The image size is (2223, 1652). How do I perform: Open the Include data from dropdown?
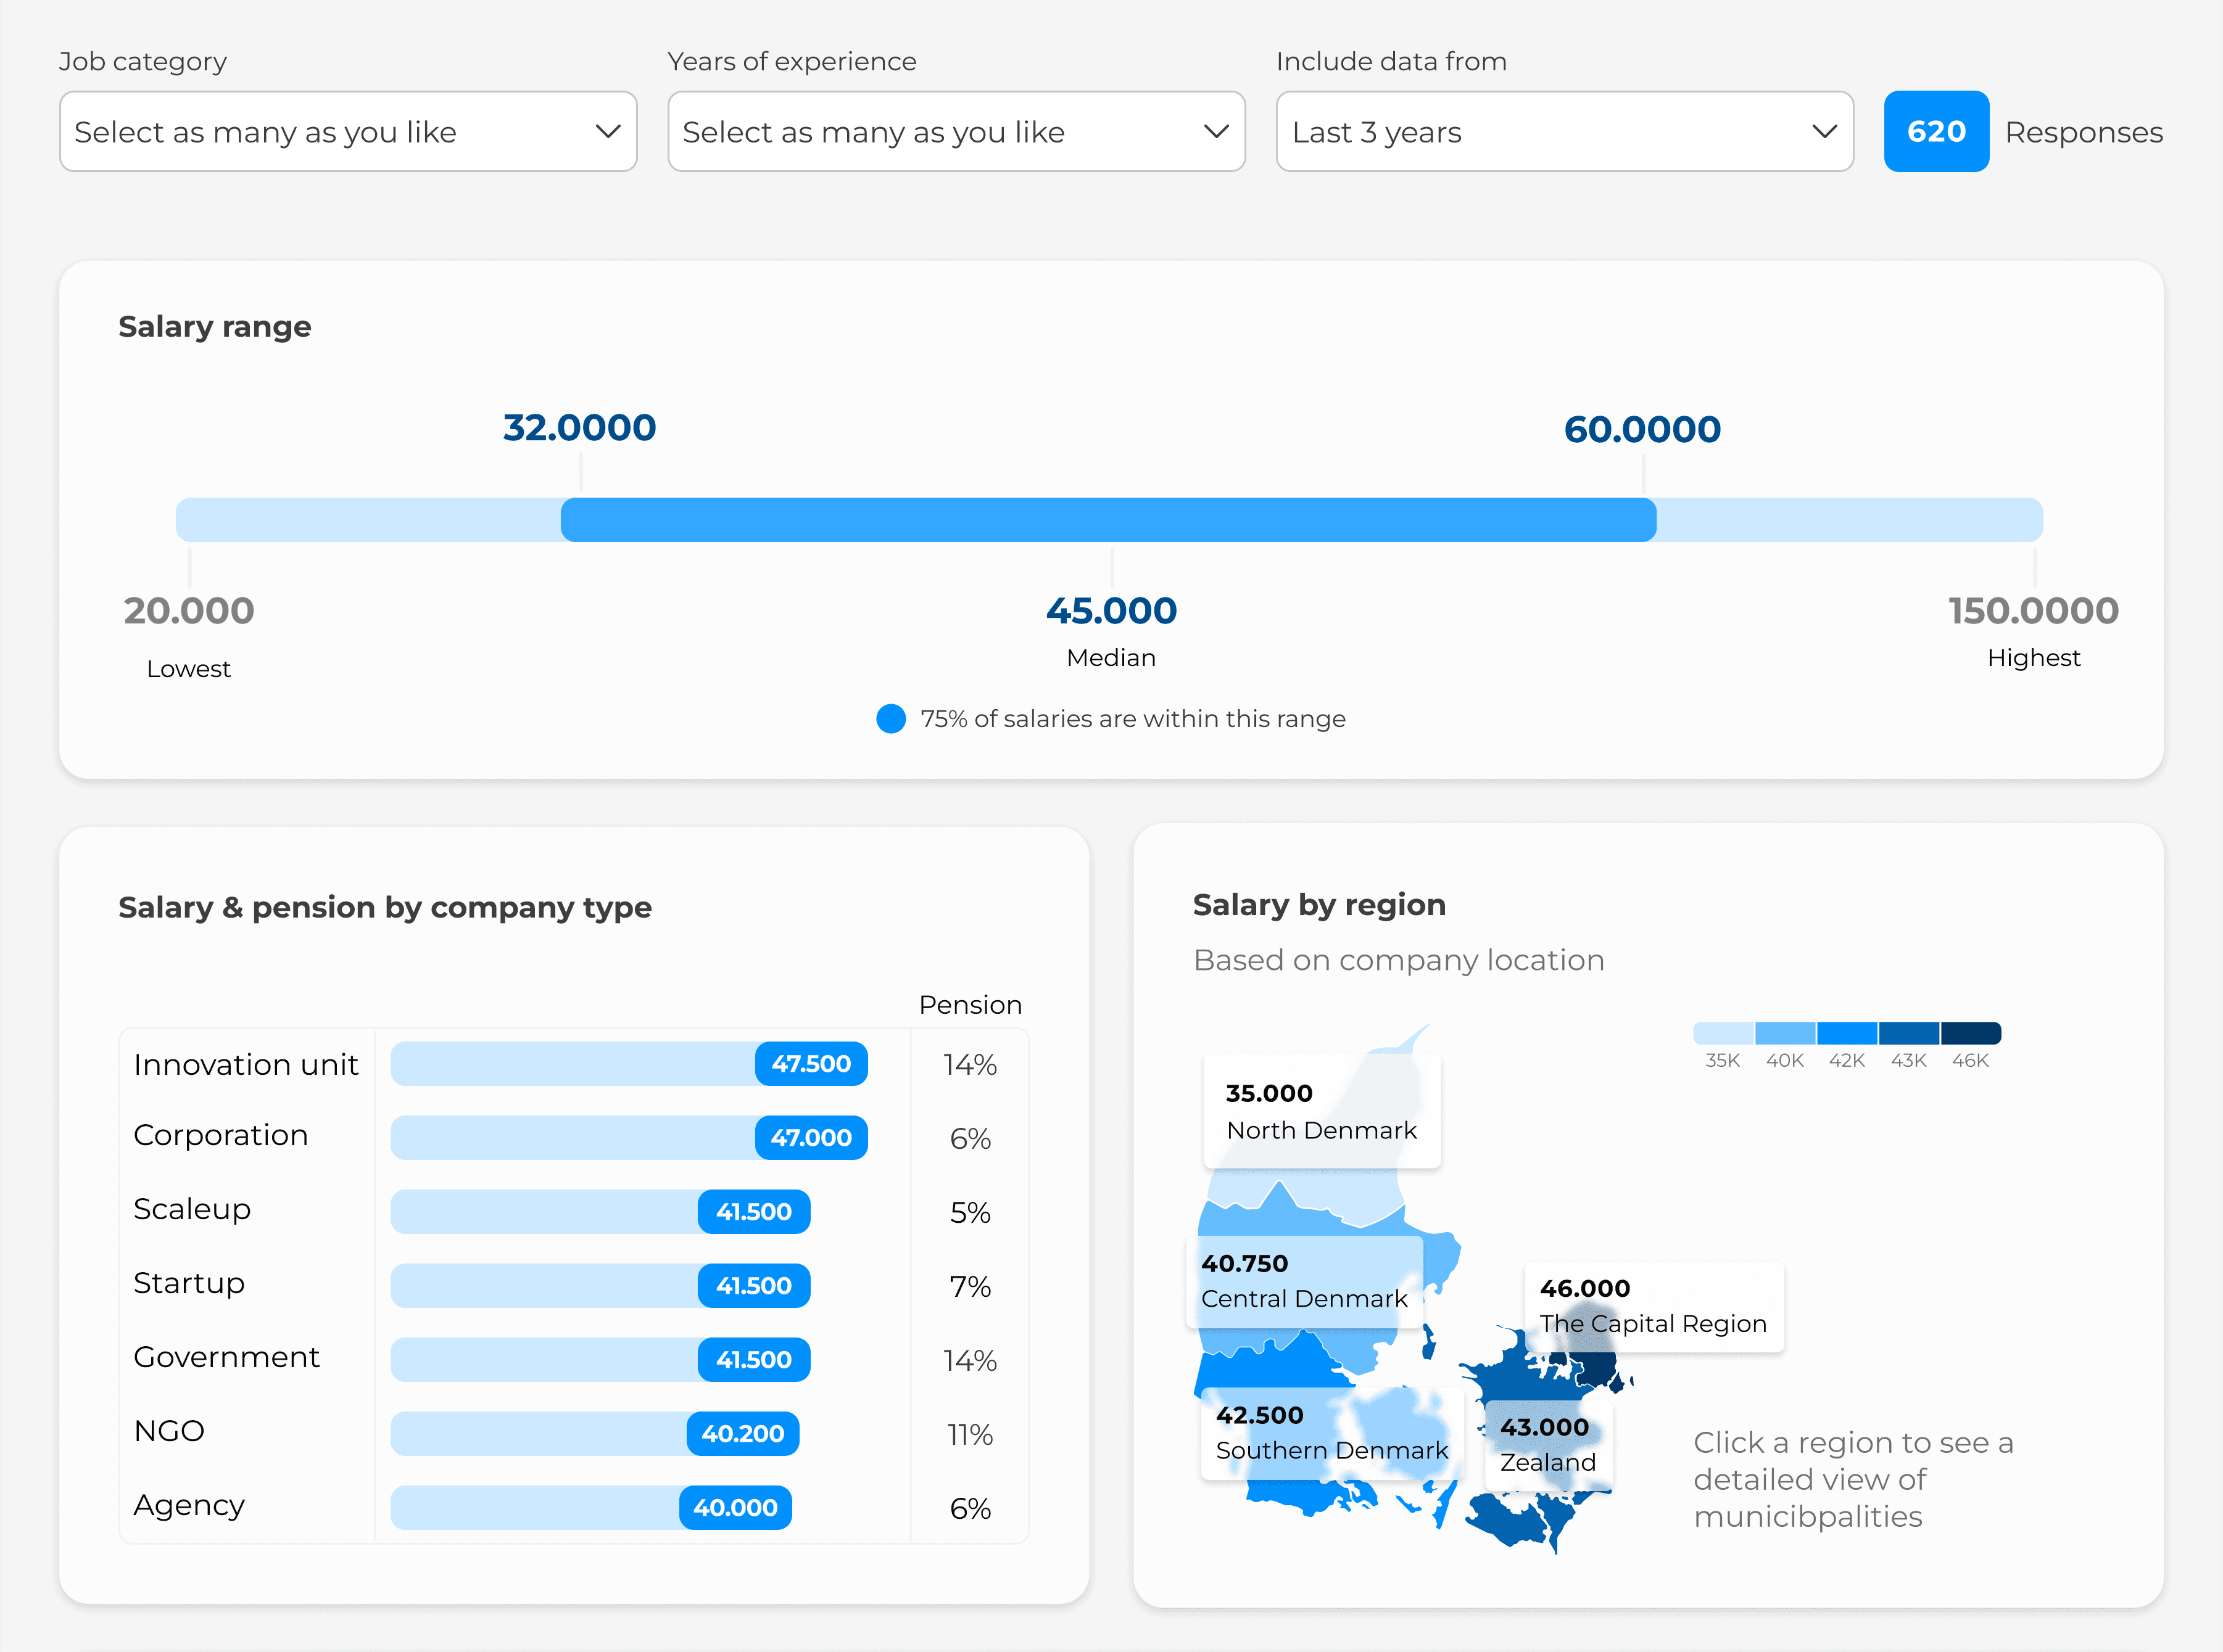click(1563, 131)
